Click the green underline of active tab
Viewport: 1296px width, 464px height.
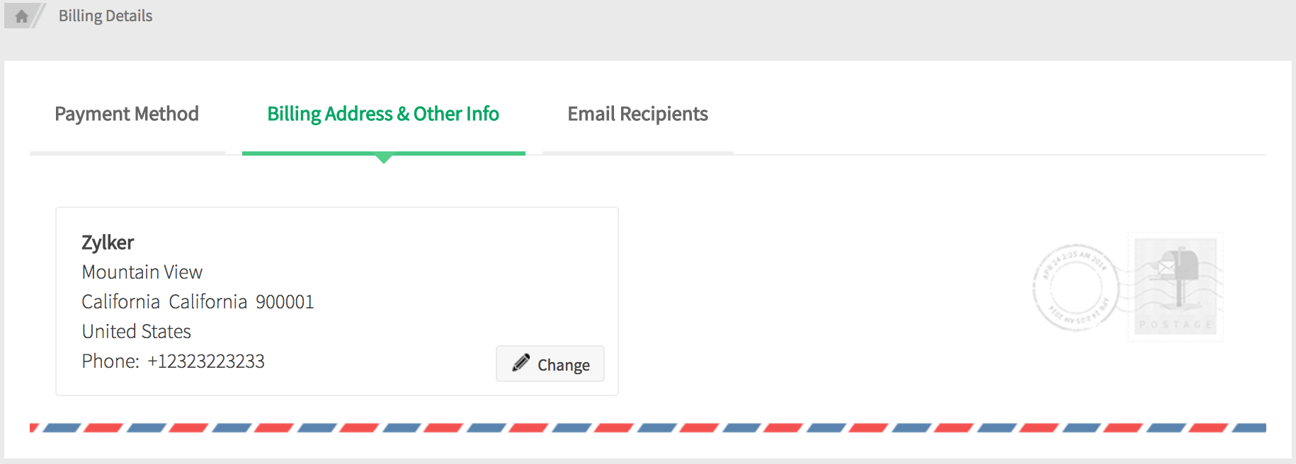coord(383,153)
